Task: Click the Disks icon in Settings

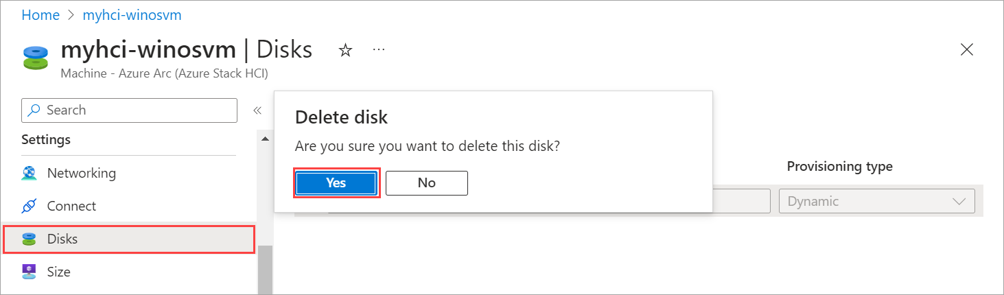Action: pos(30,239)
